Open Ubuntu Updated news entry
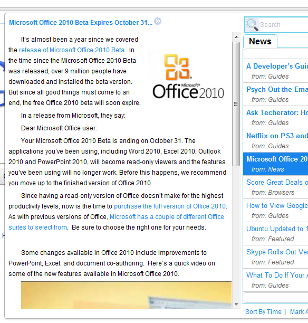 pyautogui.click(x=276, y=234)
